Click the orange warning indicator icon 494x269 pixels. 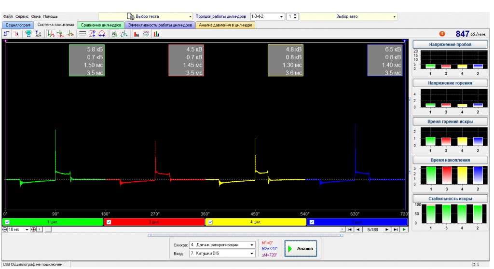click(x=442, y=34)
